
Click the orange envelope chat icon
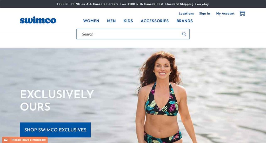click(6, 140)
